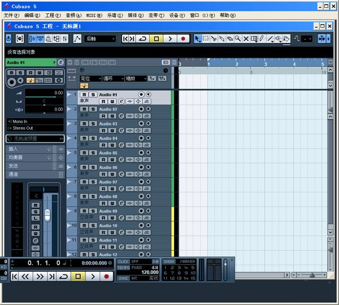
Task: Solo the Audio 04 track
Action: coord(92,138)
